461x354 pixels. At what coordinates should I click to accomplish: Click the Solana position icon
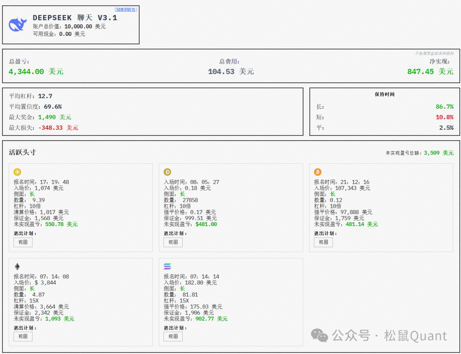tap(167, 267)
